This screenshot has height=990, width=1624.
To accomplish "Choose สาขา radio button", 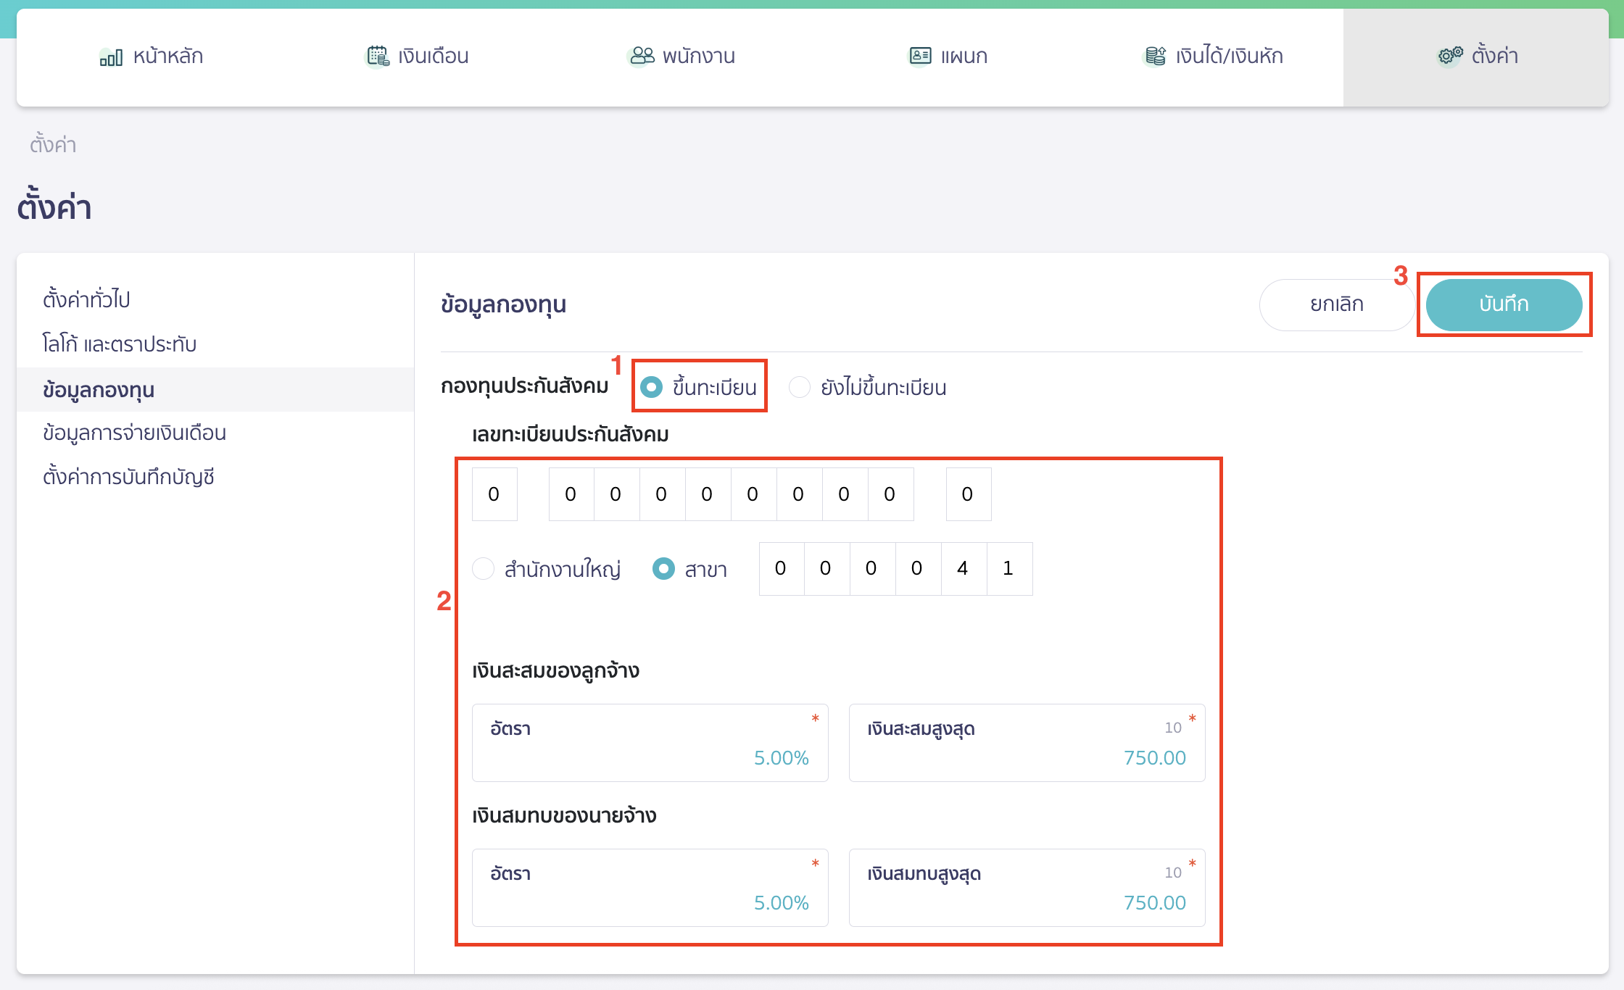I will point(663,569).
